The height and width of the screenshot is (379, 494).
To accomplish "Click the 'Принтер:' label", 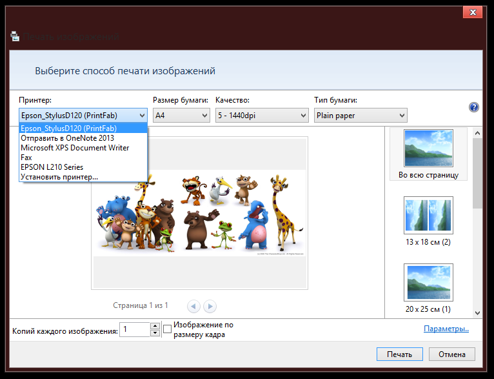I will pos(35,100).
